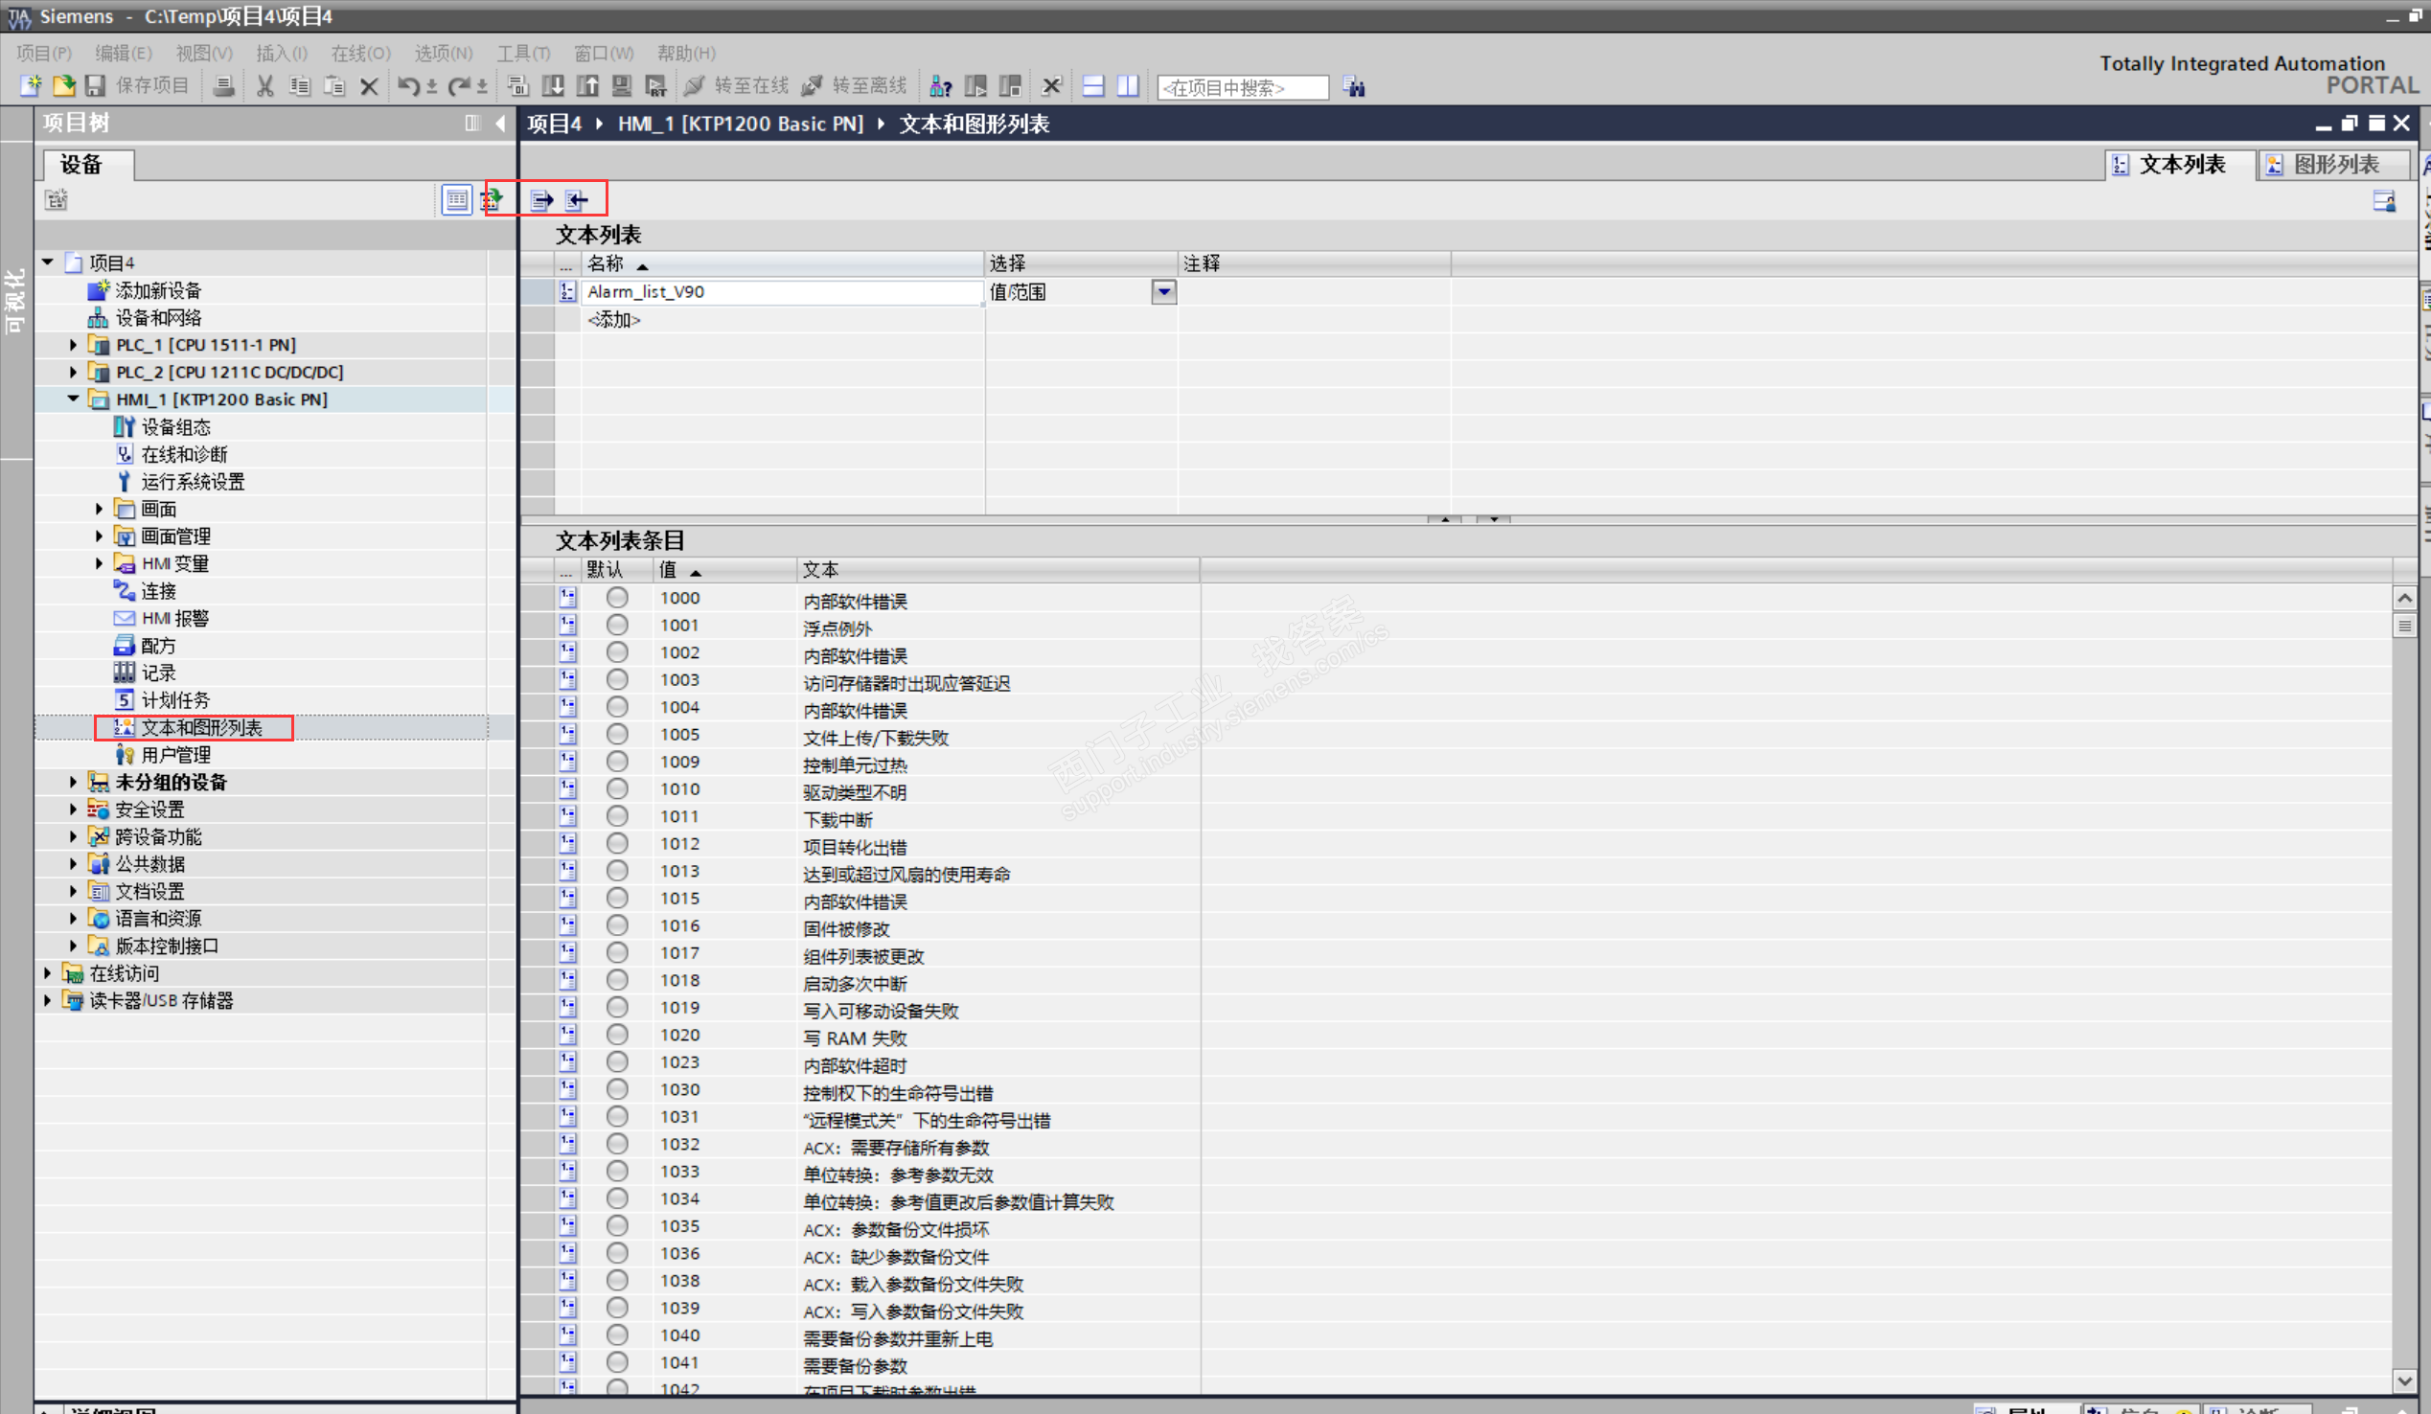Select default radio for value 1030
The width and height of the screenshot is (2431, 1414).
pos(616,1089)
